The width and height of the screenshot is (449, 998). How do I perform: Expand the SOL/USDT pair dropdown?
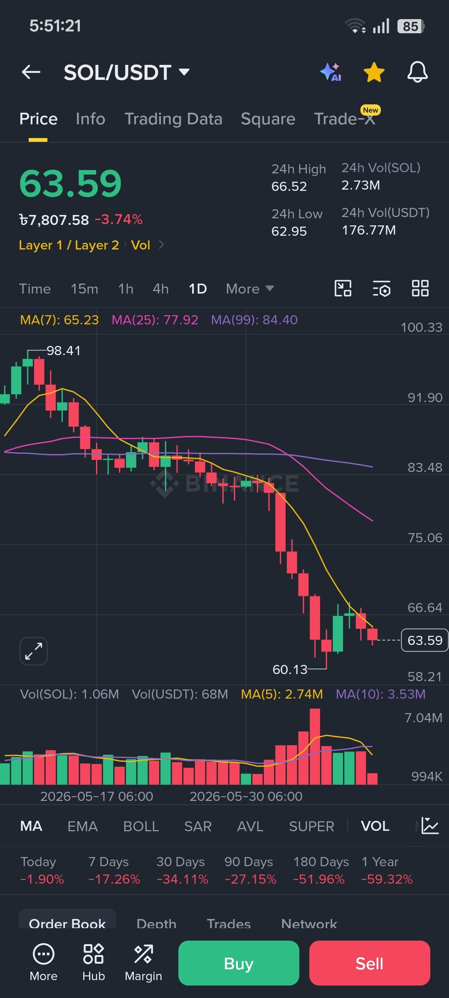click(184, 72)
